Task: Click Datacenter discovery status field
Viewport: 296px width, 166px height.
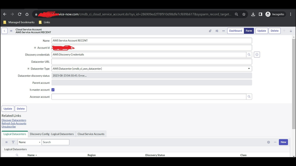Action: [152, 75]
